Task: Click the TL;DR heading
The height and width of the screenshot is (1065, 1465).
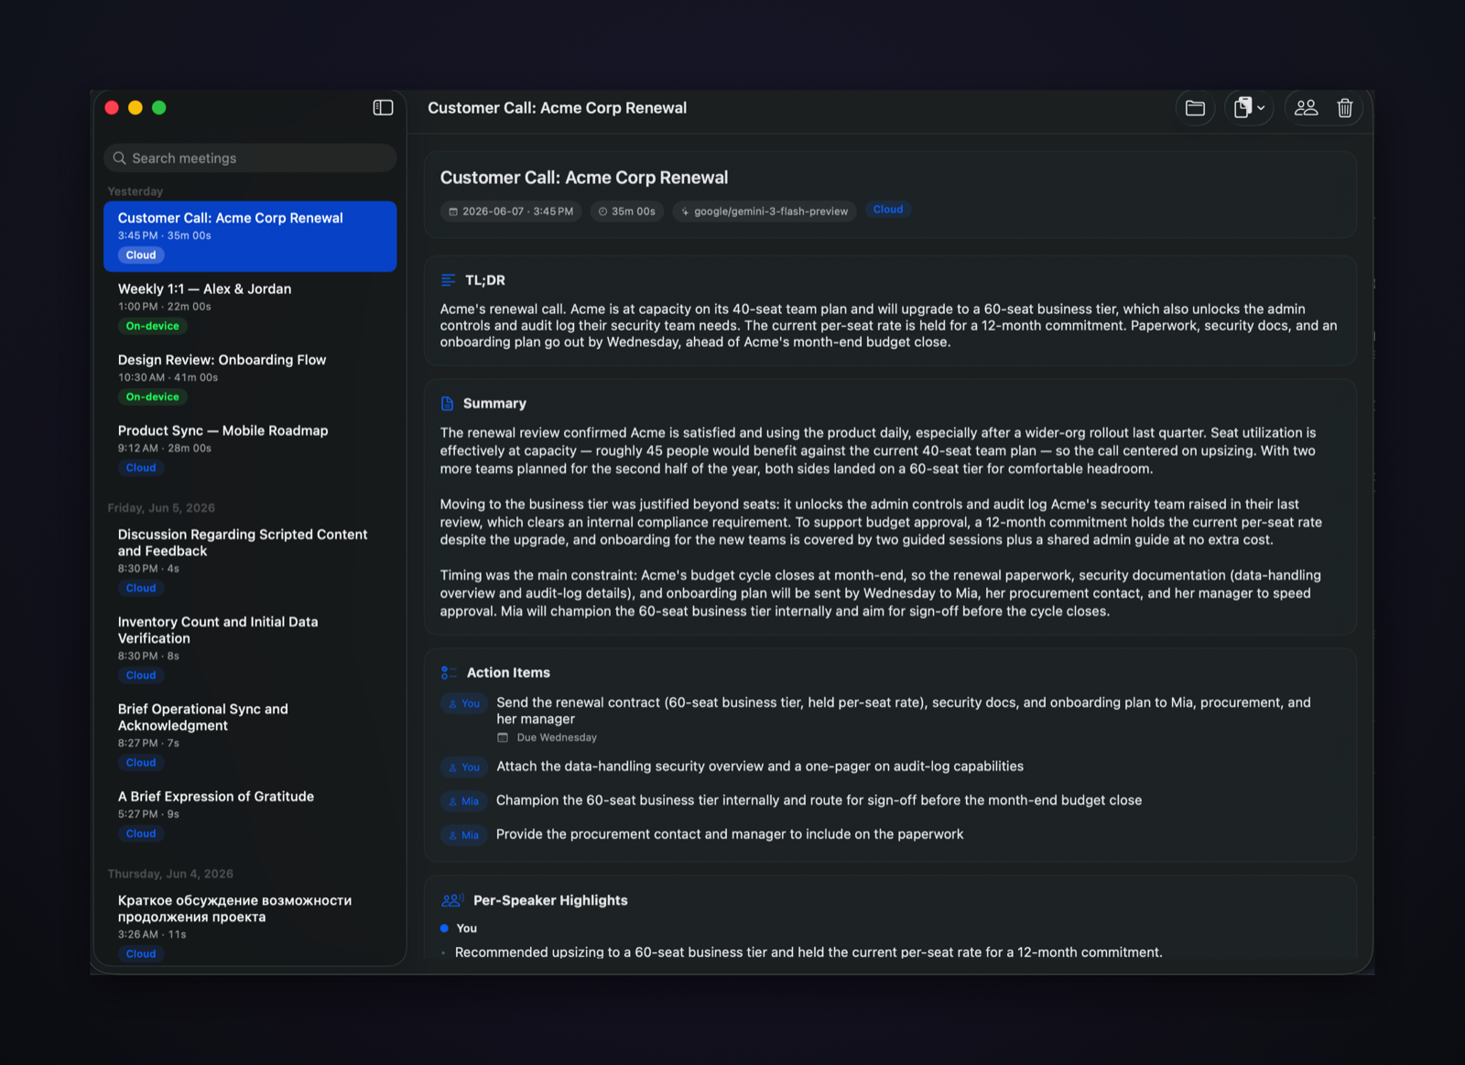Action: coord(485,280)
